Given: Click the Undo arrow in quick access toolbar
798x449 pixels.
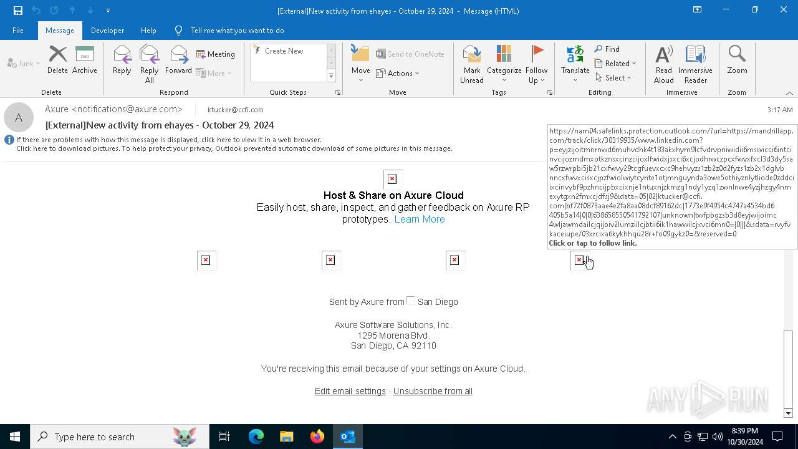Looking at the screenshot, I should tap(36, 10).
